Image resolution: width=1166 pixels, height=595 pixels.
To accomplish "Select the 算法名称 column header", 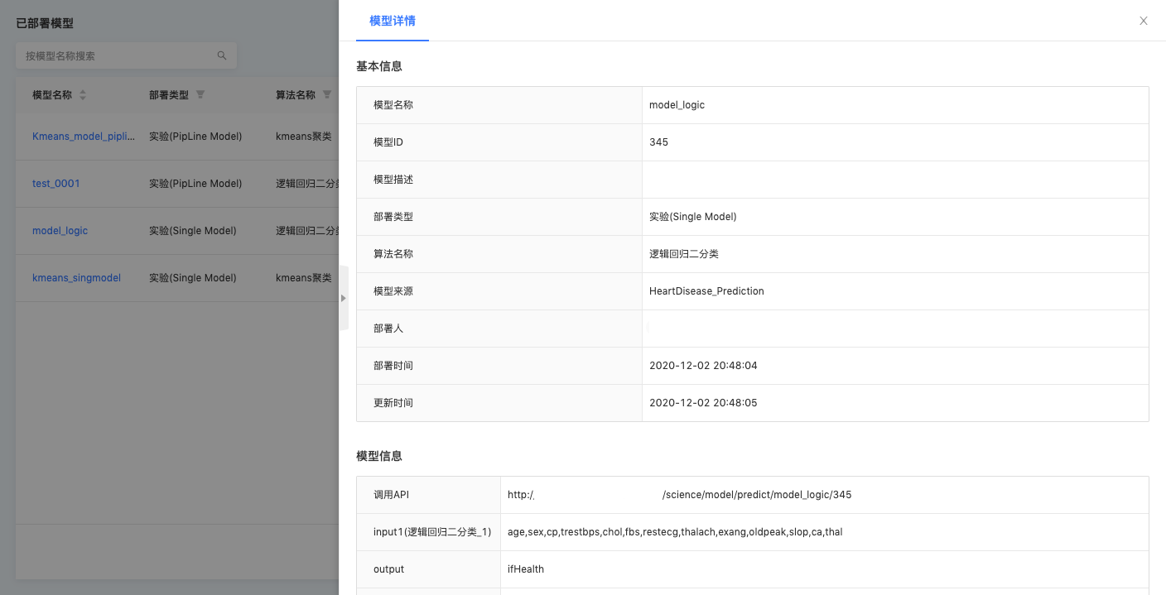I will pyautogui.click(x=296, y=94).
